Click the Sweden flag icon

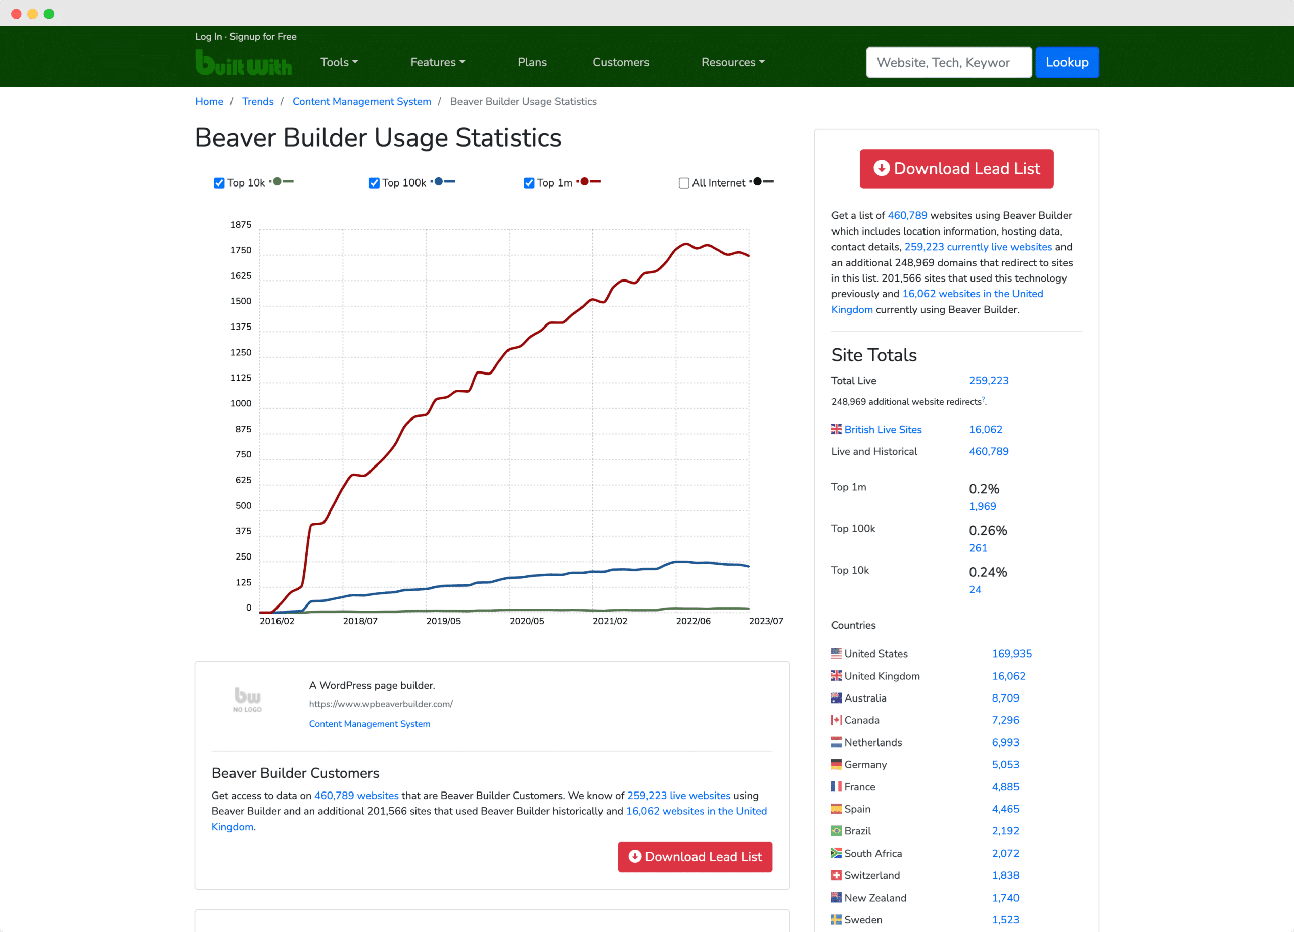click(836, 920)
